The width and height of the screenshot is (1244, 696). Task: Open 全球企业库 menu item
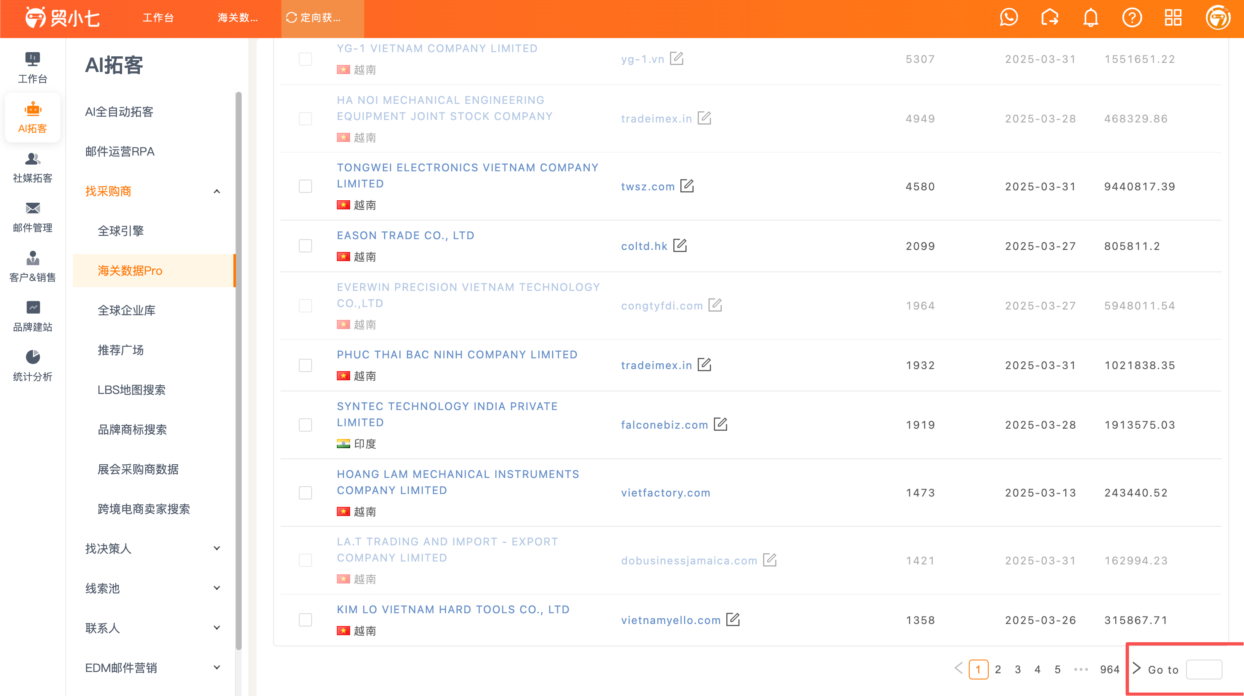pos(127,311)
